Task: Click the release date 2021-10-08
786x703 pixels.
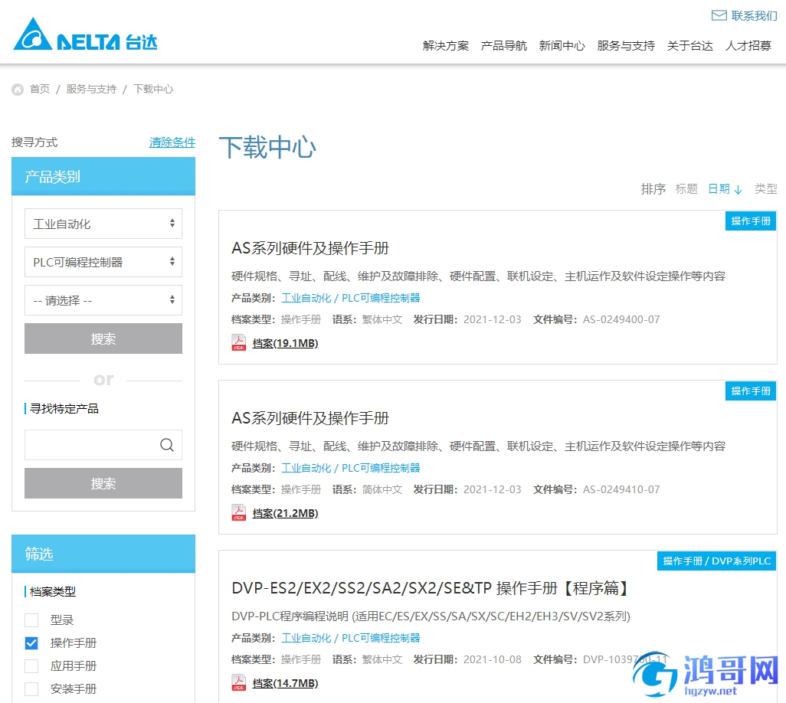Action: click(x=493, y=659)
